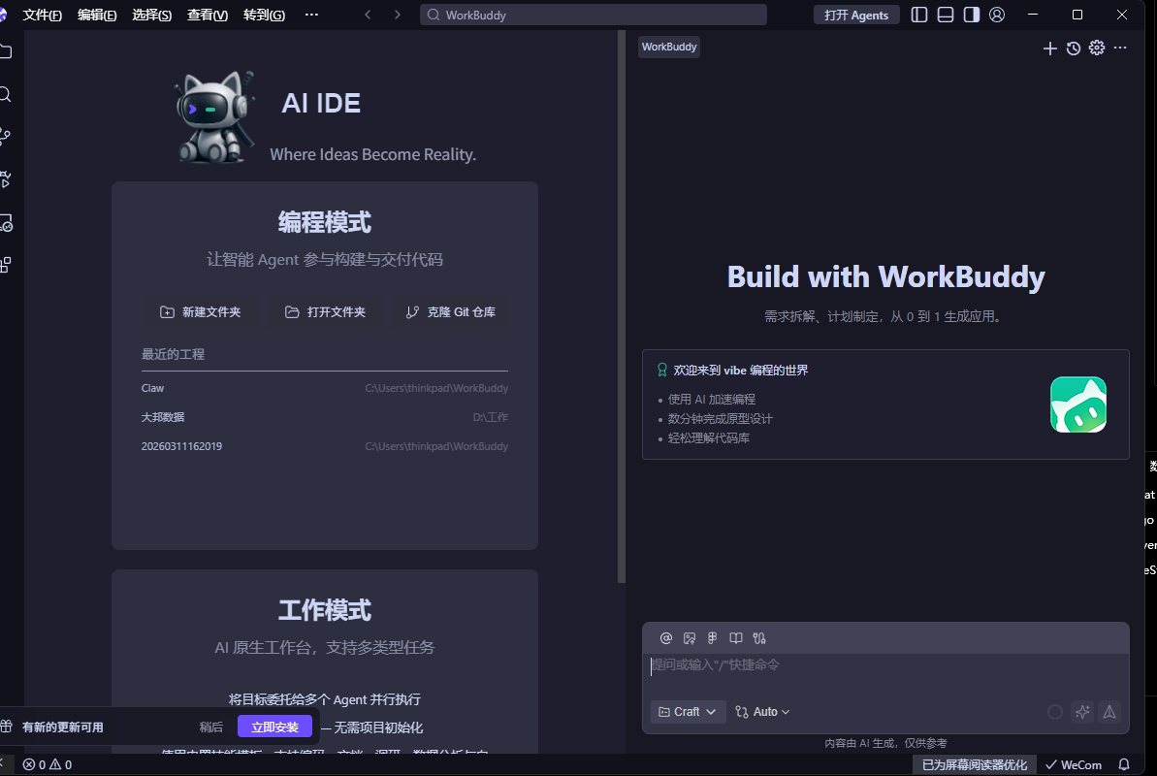Open recent project 20260311162019
The image size is (1157, 776).
[x=325, y=447]
